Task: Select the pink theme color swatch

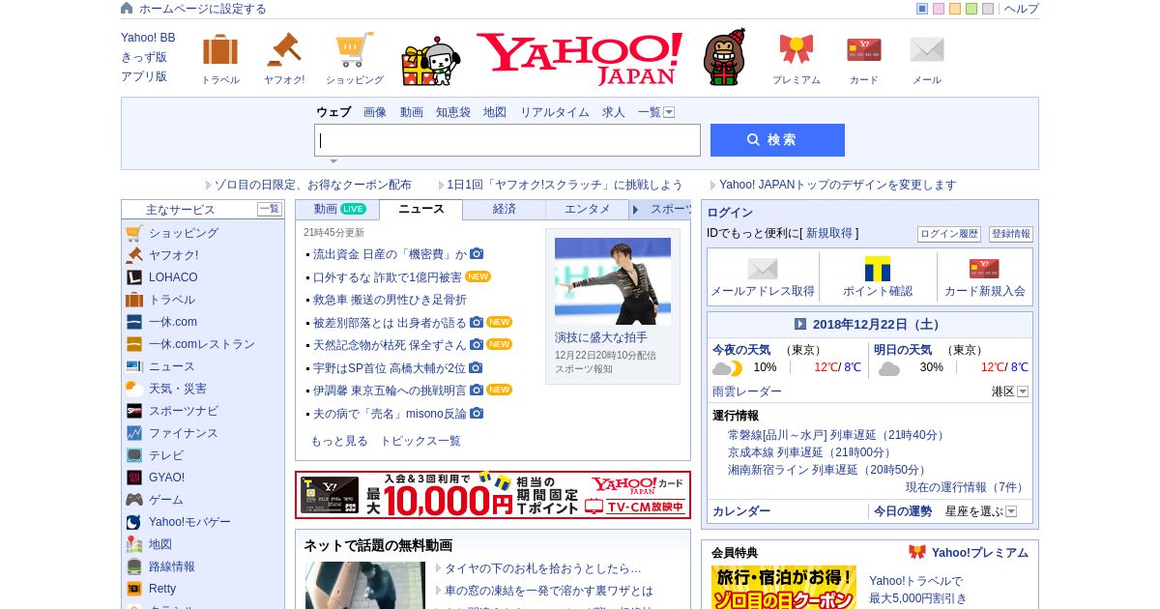Action: (x=939, y=9)
